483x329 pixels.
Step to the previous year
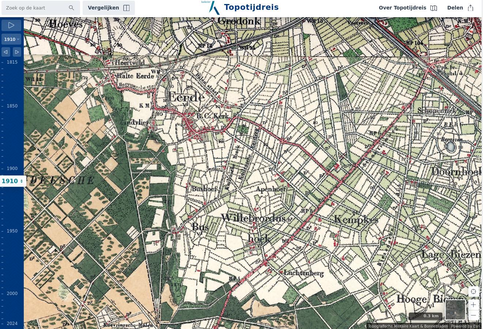tap(6, 52)
